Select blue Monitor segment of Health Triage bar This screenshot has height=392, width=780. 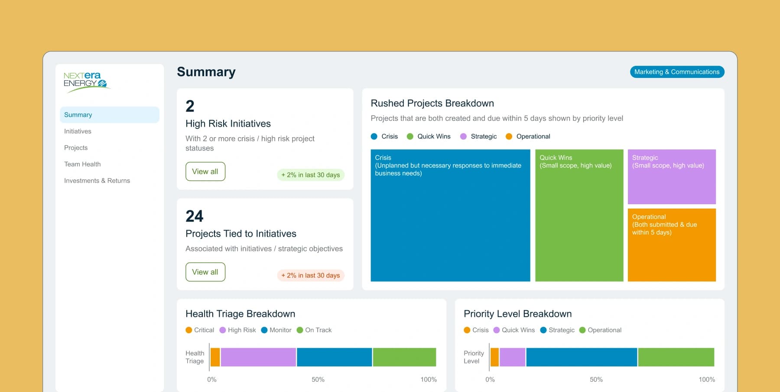pyautogui.click(x=335, y=357)
